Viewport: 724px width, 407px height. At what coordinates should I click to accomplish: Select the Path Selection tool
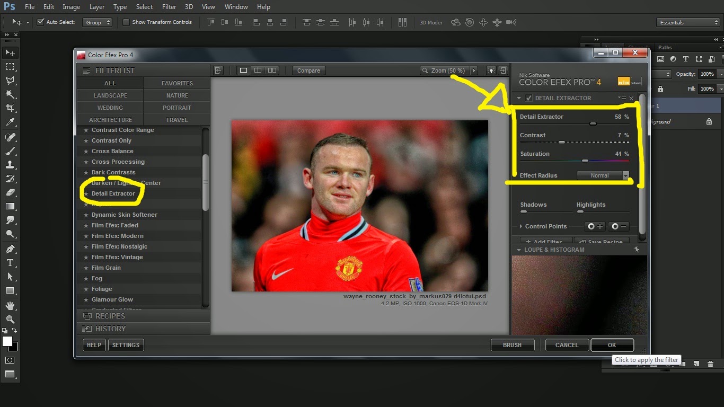(x=10, y=277)
